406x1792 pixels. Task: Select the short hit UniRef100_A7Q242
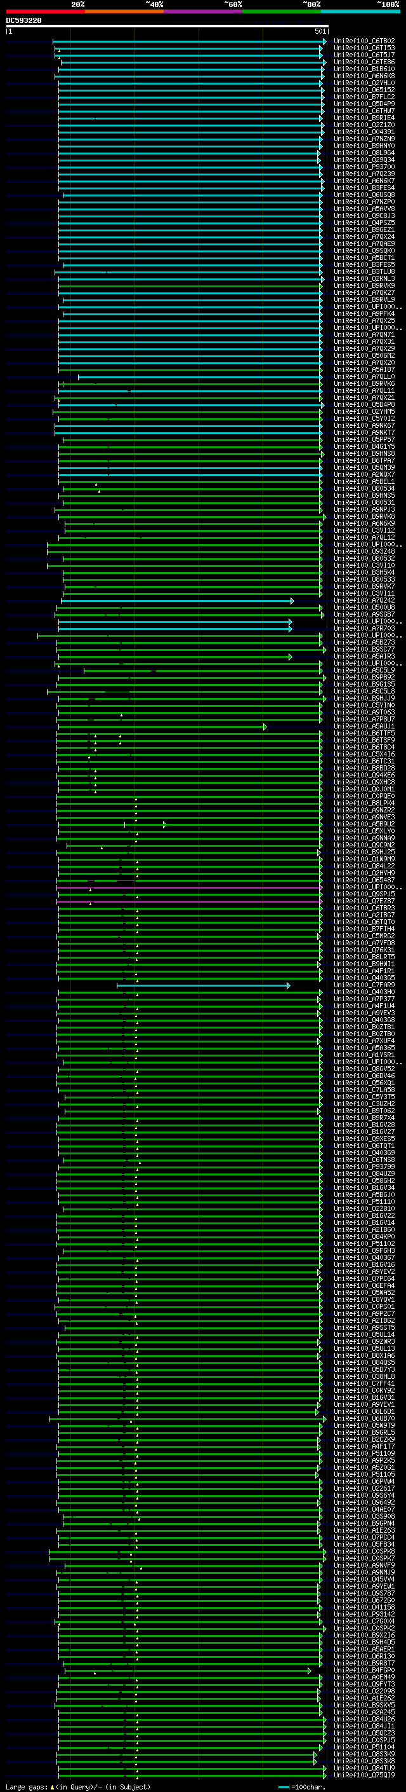pyautogui.click(x=364, y=600)
